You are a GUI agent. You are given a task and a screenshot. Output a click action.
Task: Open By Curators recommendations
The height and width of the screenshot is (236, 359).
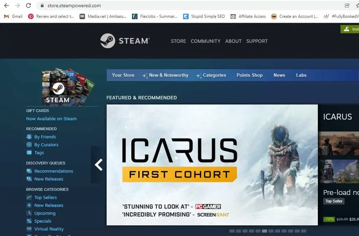46,145
